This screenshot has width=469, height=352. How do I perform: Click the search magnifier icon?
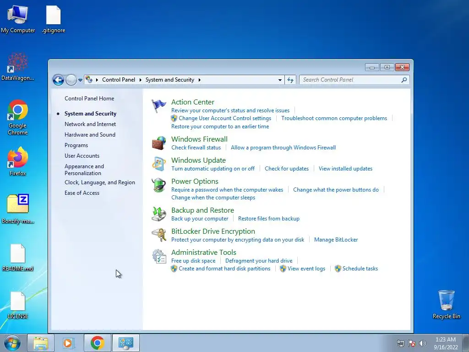(x=404, y=80)
